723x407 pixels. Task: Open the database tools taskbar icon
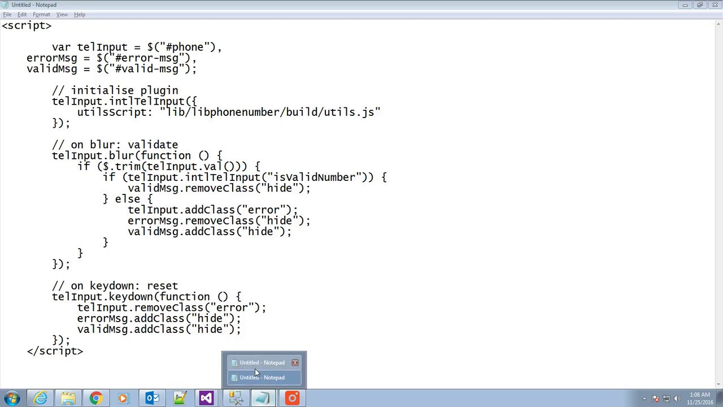tap(236, 399)
